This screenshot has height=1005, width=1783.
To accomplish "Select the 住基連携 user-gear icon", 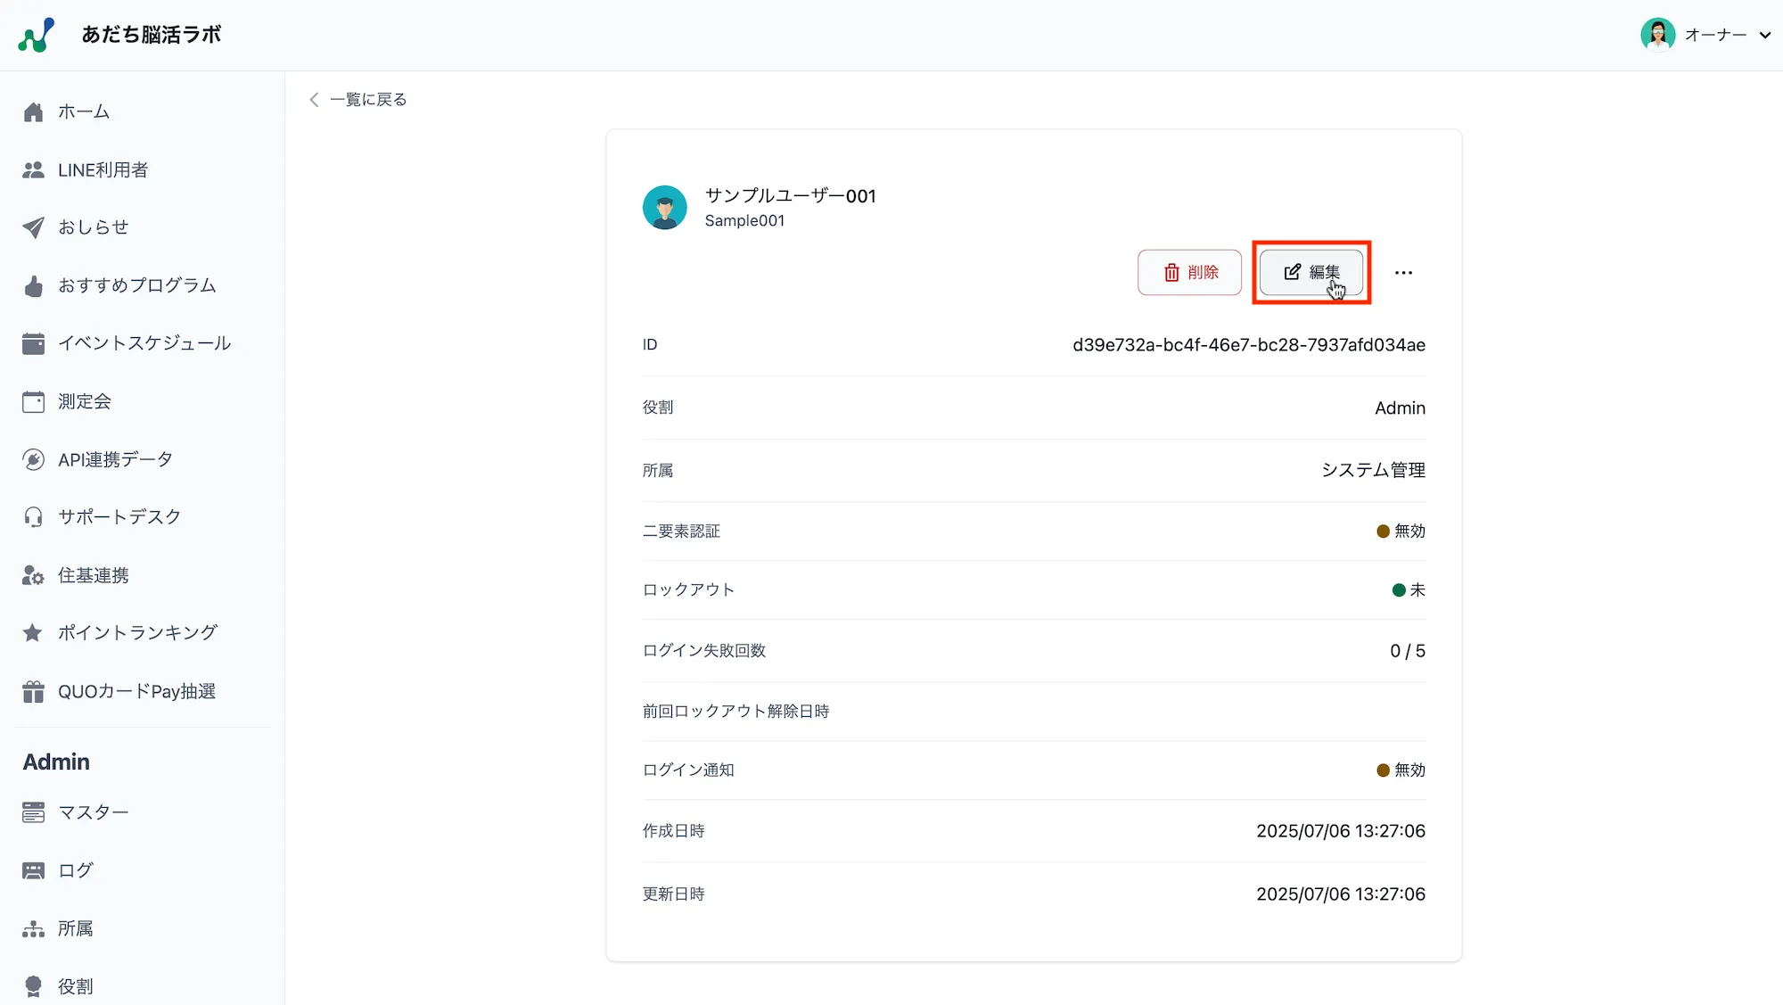I will [x=33, y=574].
